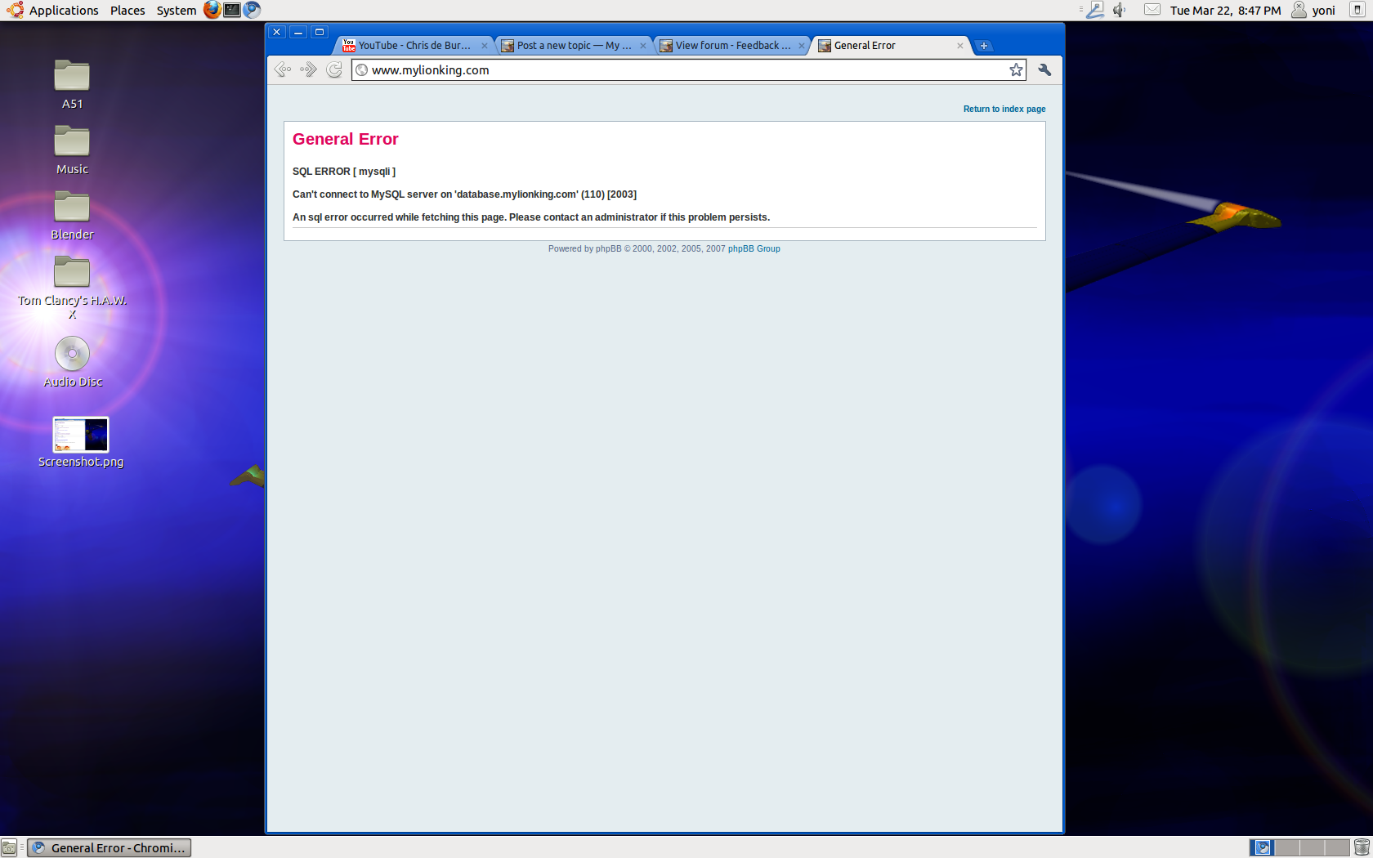Click the browser back arrow button

pyautogui.click(x=283, y=70)
